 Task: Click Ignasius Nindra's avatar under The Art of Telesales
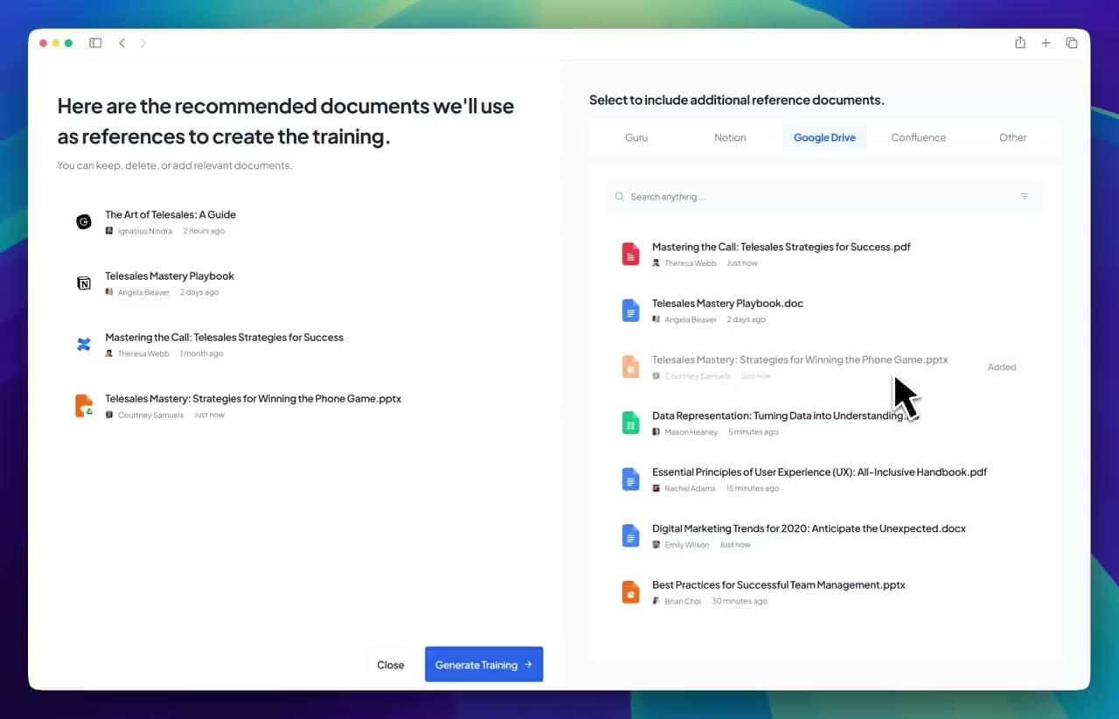(x=109, y=231)
